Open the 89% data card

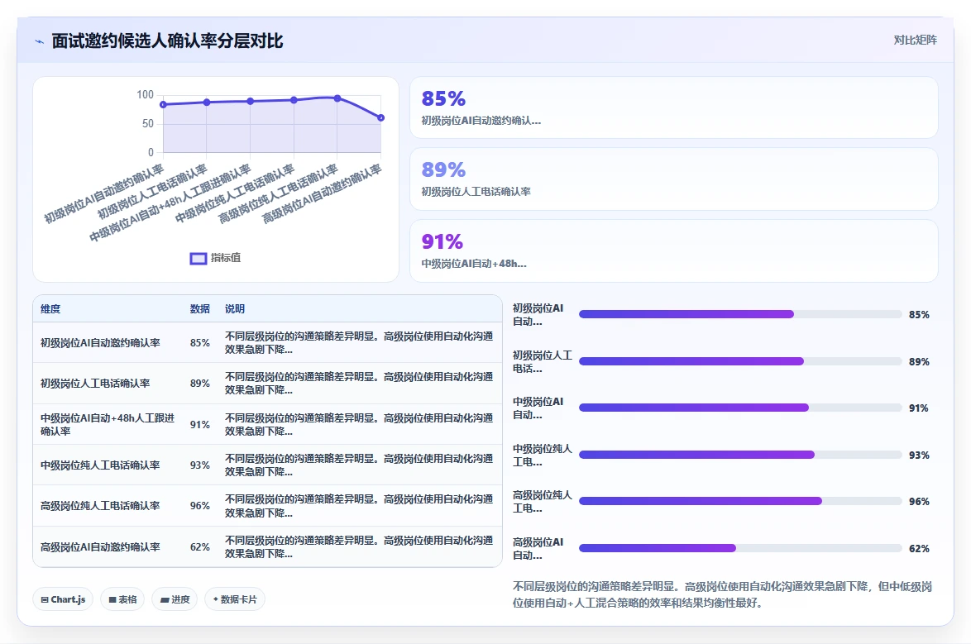point(674,179)
